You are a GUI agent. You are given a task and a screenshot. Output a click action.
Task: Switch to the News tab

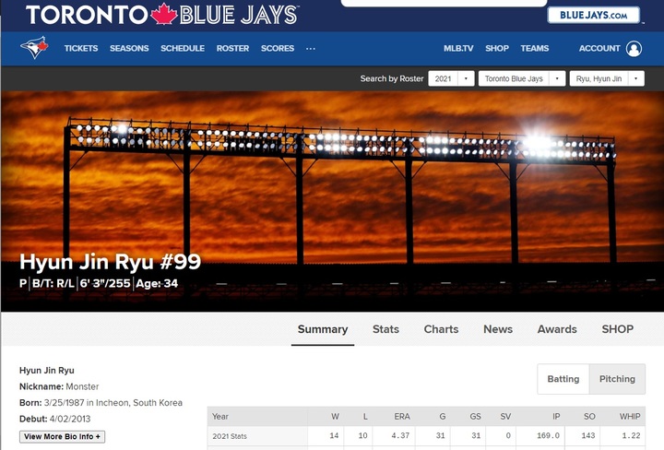pyautogui.click(x=498, y=329)
